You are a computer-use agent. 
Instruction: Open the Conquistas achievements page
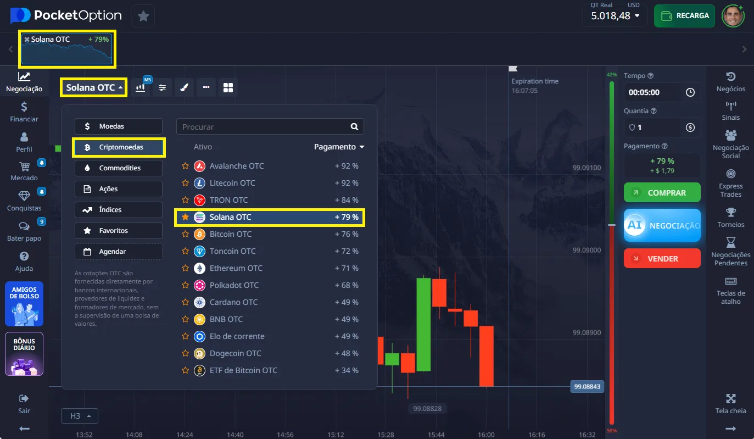point(24,202)
